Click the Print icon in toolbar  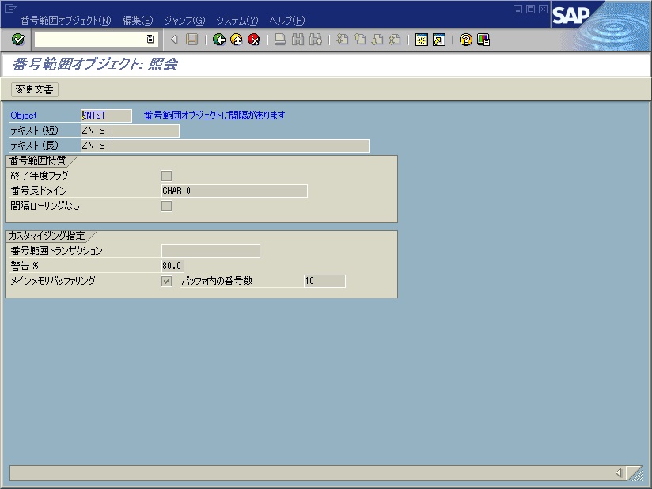tap(280, 40)
